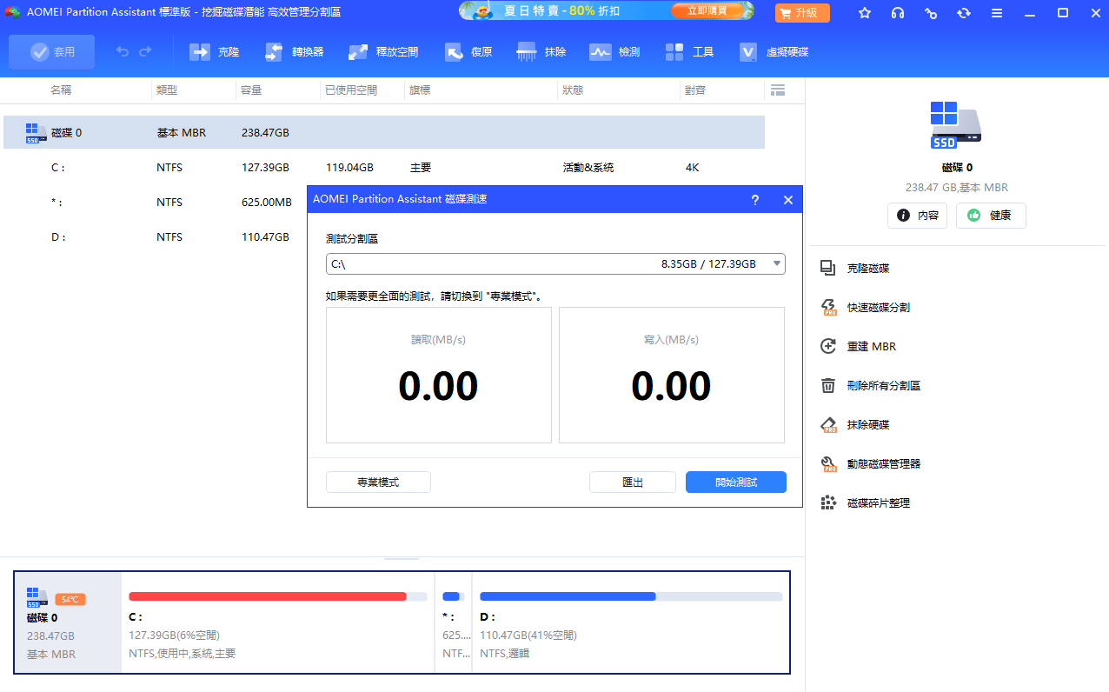Open the Recover (復原) tool

click(469, 52)
